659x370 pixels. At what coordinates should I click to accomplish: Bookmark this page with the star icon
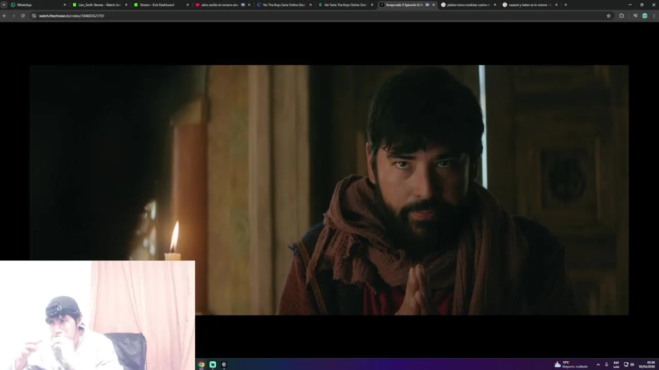[609, 16]
